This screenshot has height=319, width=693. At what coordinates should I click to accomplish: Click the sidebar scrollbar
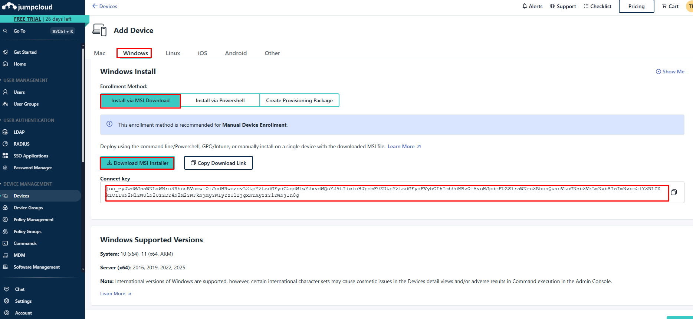[x=83, y=106]
